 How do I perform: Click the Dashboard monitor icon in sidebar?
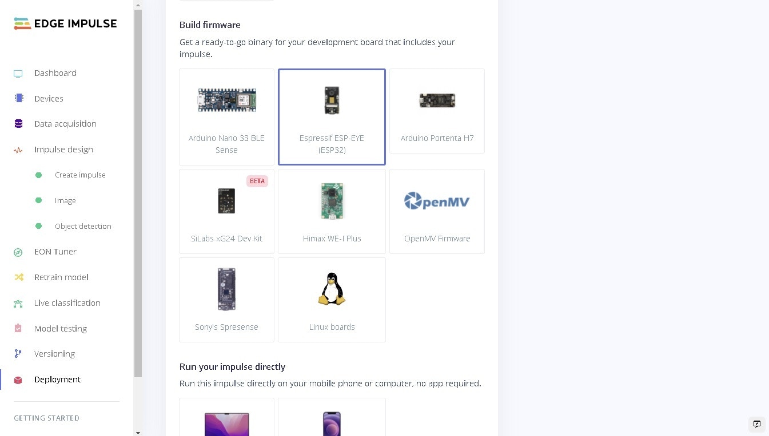pyautogui.click(x=18, y=74)
